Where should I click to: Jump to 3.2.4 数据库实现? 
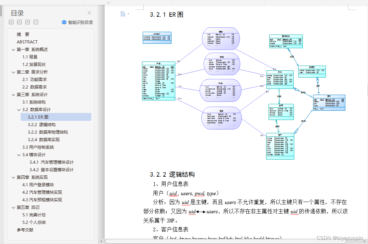(44, 140)
